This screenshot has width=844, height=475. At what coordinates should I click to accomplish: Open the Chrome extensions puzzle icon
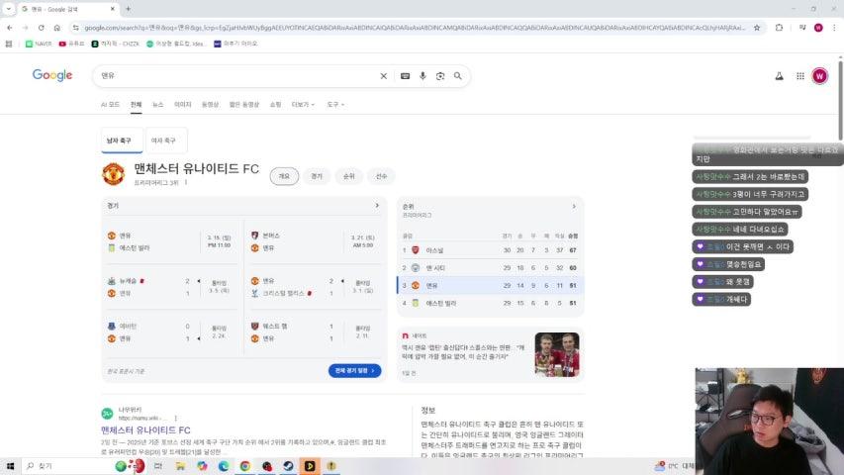[779, 28]
